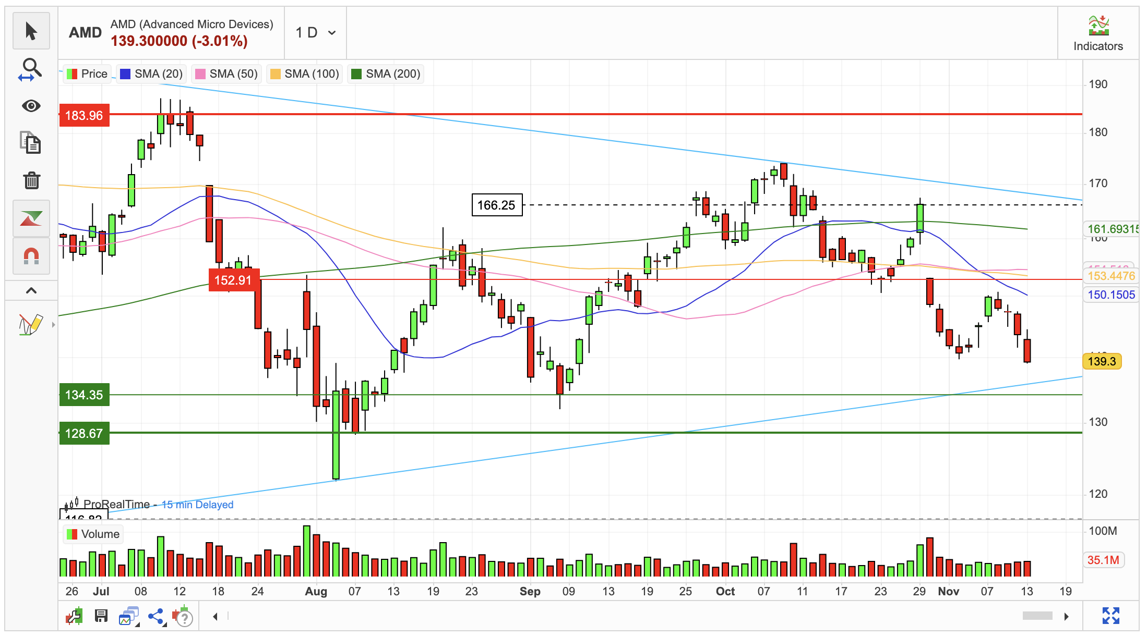This screenshot has height=637, width=1147.
Task: Click the green SMA (200) color swatch
Action: pos(356,74)
